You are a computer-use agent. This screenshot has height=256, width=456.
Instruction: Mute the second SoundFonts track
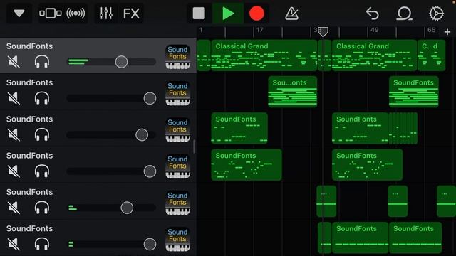pyautogui.click(x=14, y=98)
